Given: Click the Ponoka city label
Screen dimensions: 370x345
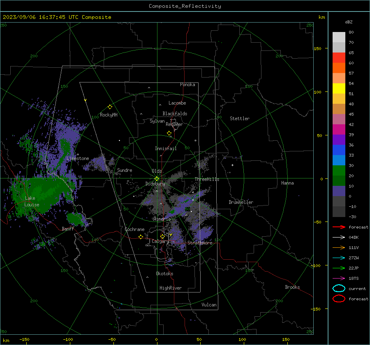Looking at the screenshot, I should pos(187,85).
